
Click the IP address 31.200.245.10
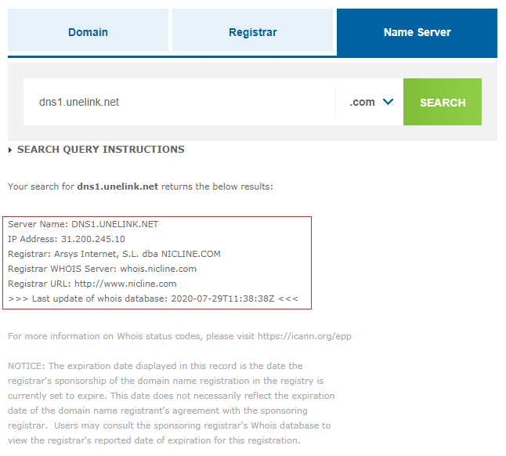[x=92, y=239]
